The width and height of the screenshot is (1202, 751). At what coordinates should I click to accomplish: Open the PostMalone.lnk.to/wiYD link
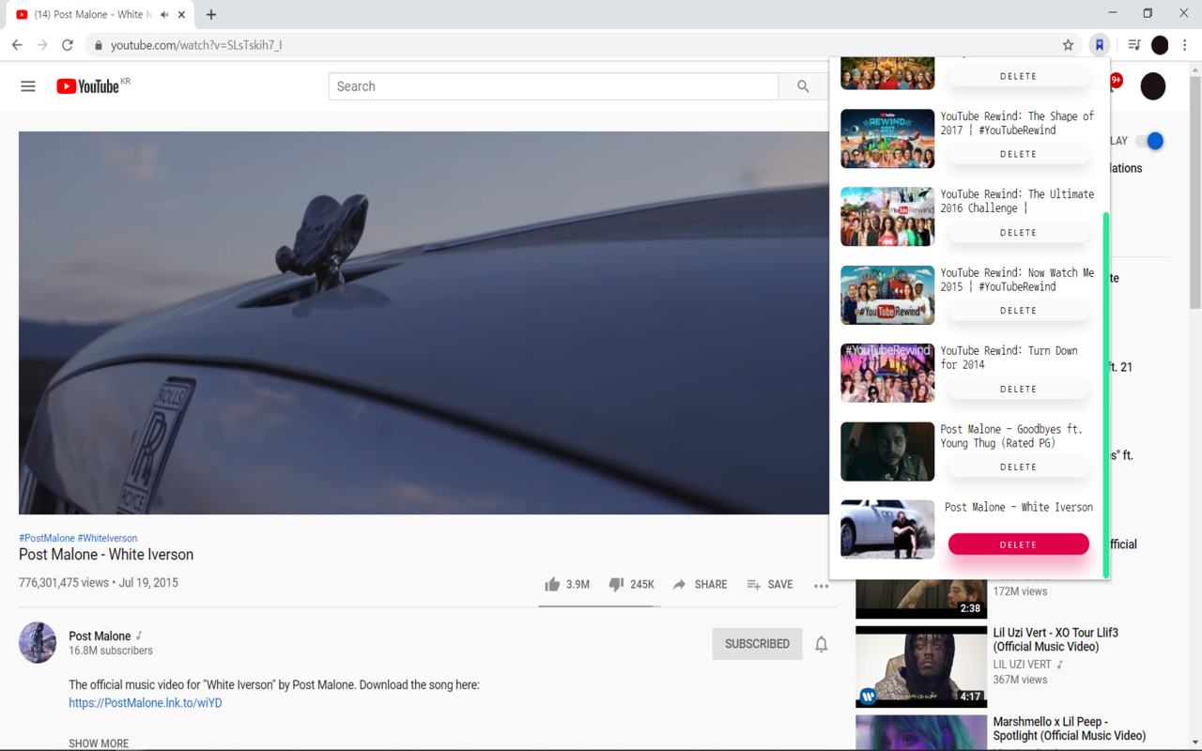146,703
